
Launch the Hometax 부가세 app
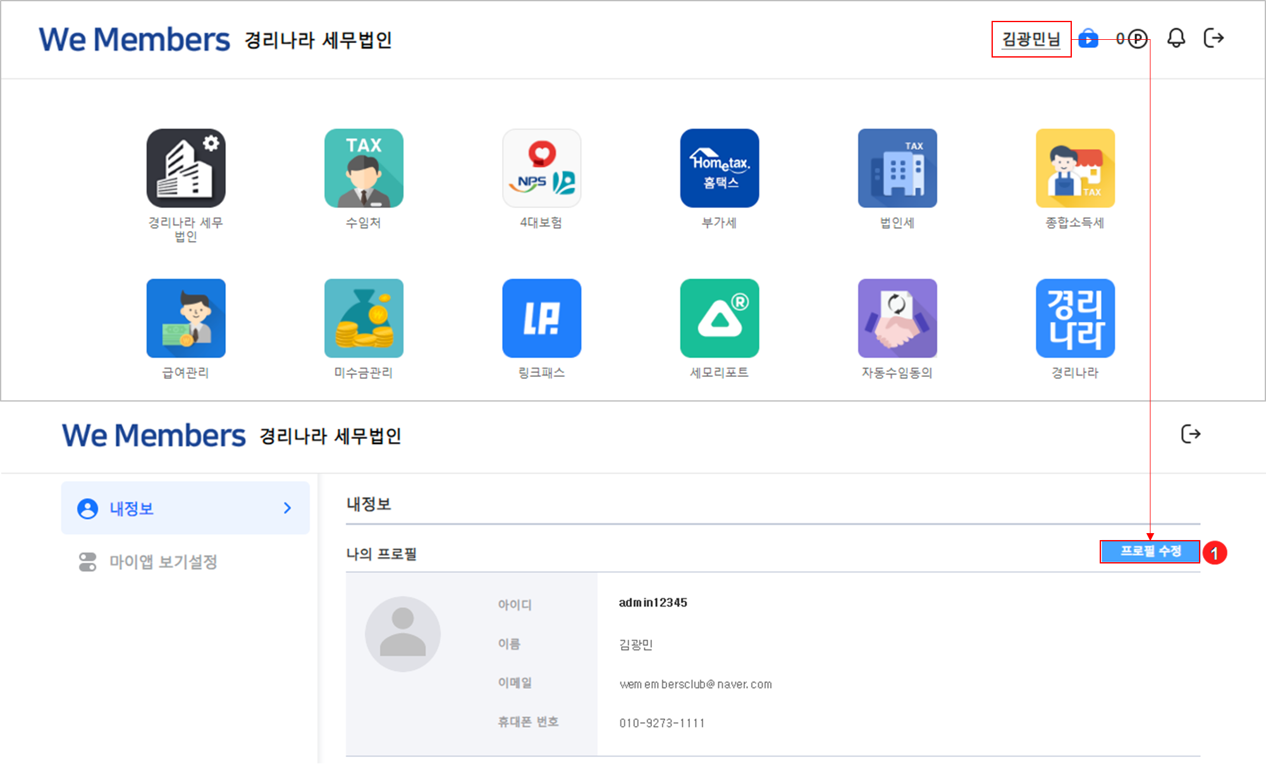pyautogui.click(x=719, y=168)
